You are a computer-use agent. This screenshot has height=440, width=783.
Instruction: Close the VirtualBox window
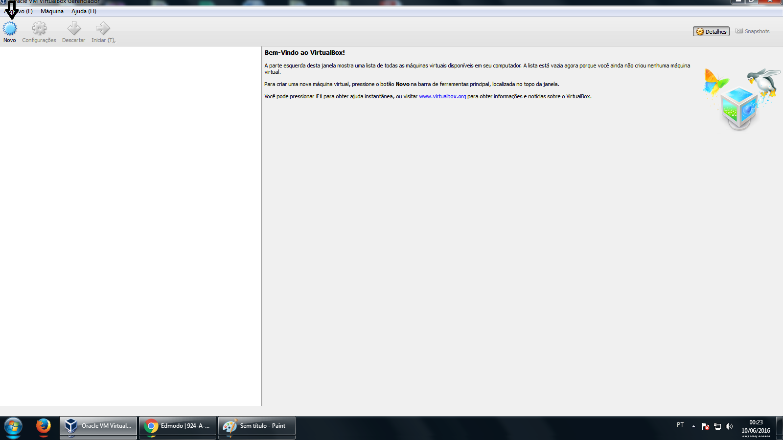point(770,1)
